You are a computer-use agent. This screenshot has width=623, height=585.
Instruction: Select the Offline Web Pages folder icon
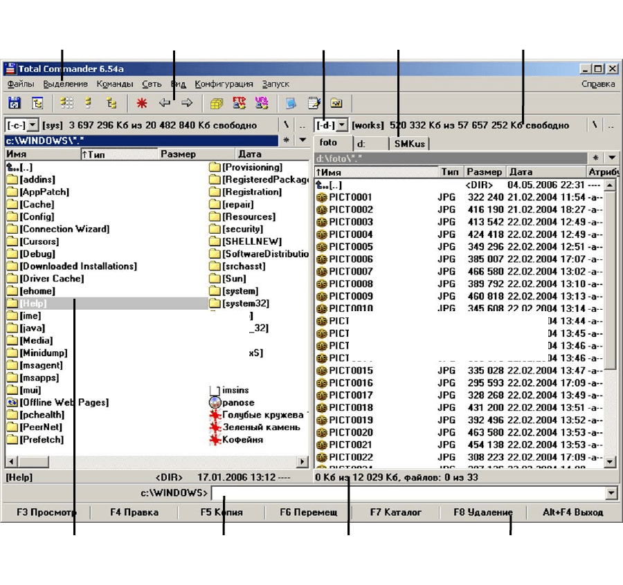[12, 402]
